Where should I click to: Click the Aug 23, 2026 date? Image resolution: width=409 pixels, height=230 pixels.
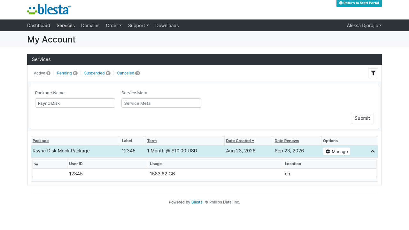click(x=241, y=151)
